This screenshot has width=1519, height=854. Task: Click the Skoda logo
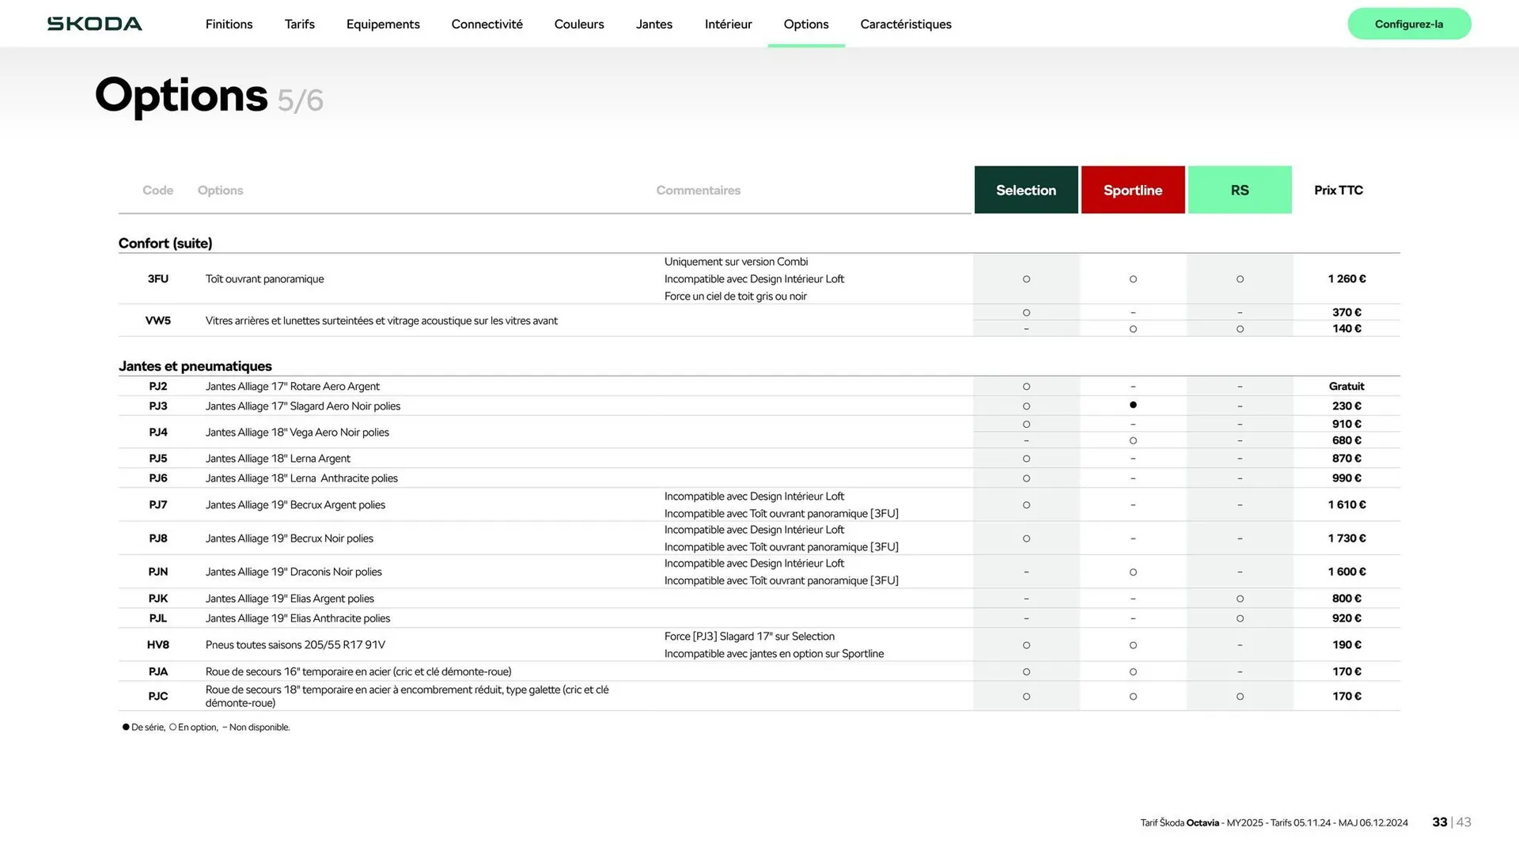95,24
